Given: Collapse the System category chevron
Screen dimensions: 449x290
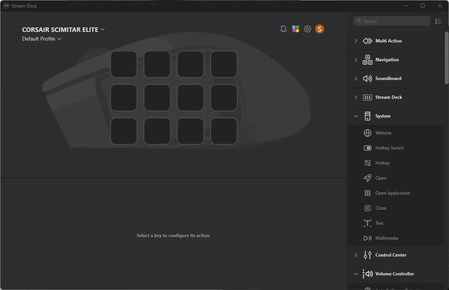Looking at the screenshot, I should 356,116.
